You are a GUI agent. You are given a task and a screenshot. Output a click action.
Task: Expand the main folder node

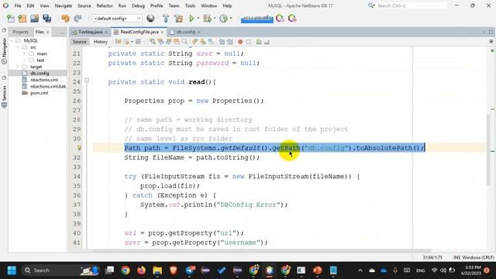point(24,53)
